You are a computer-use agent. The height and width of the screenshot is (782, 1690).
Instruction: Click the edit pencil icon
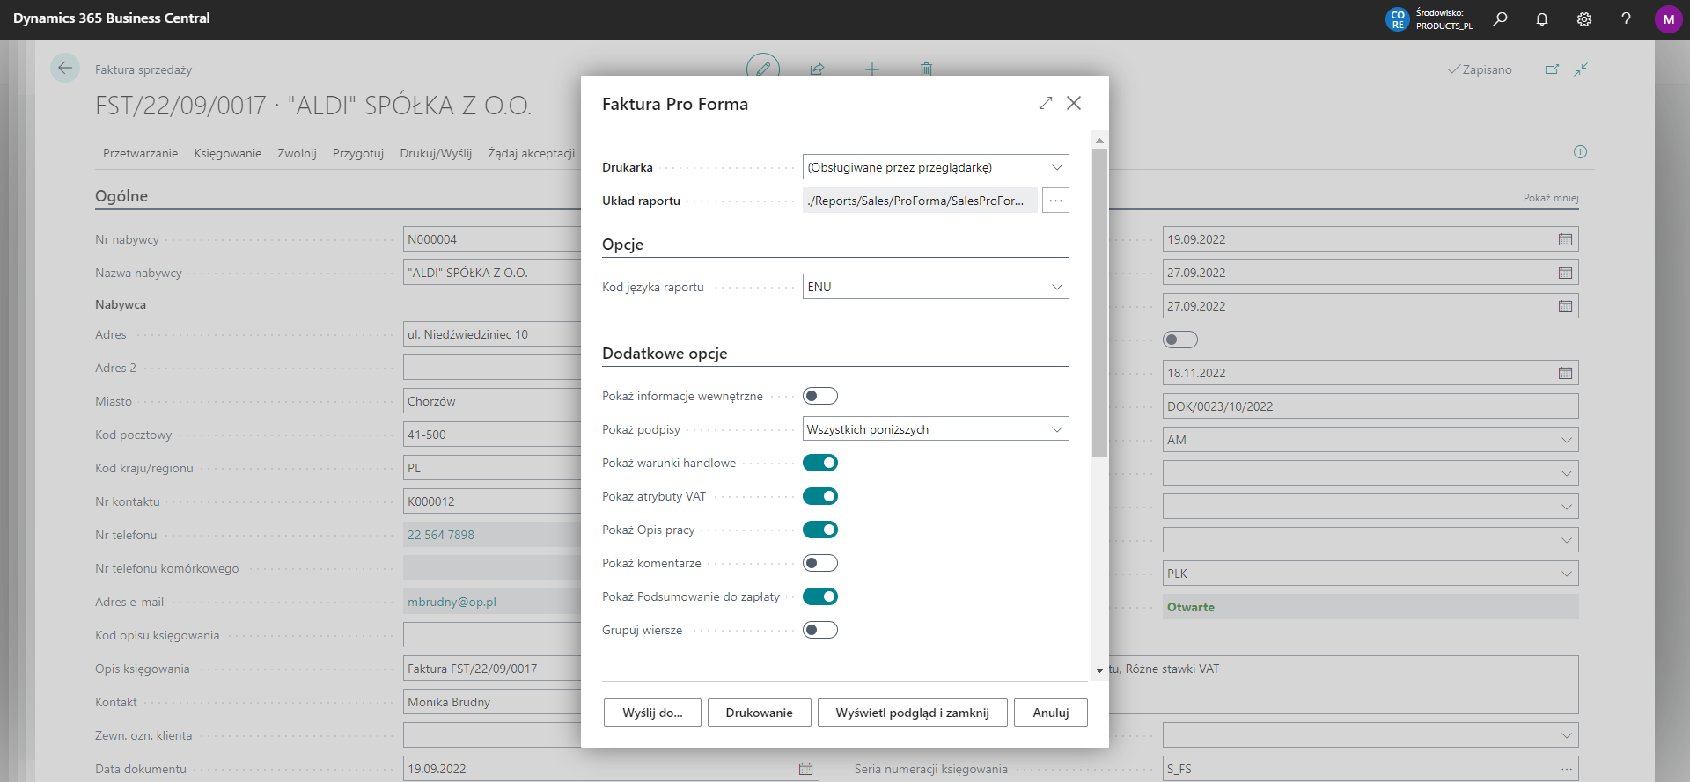pos(763,69)
